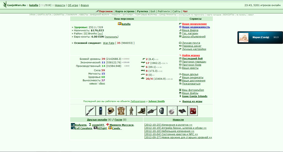
Task: Click the pistol skill icon beside 2 (8.4)
Action: click(x=144, y=59)
